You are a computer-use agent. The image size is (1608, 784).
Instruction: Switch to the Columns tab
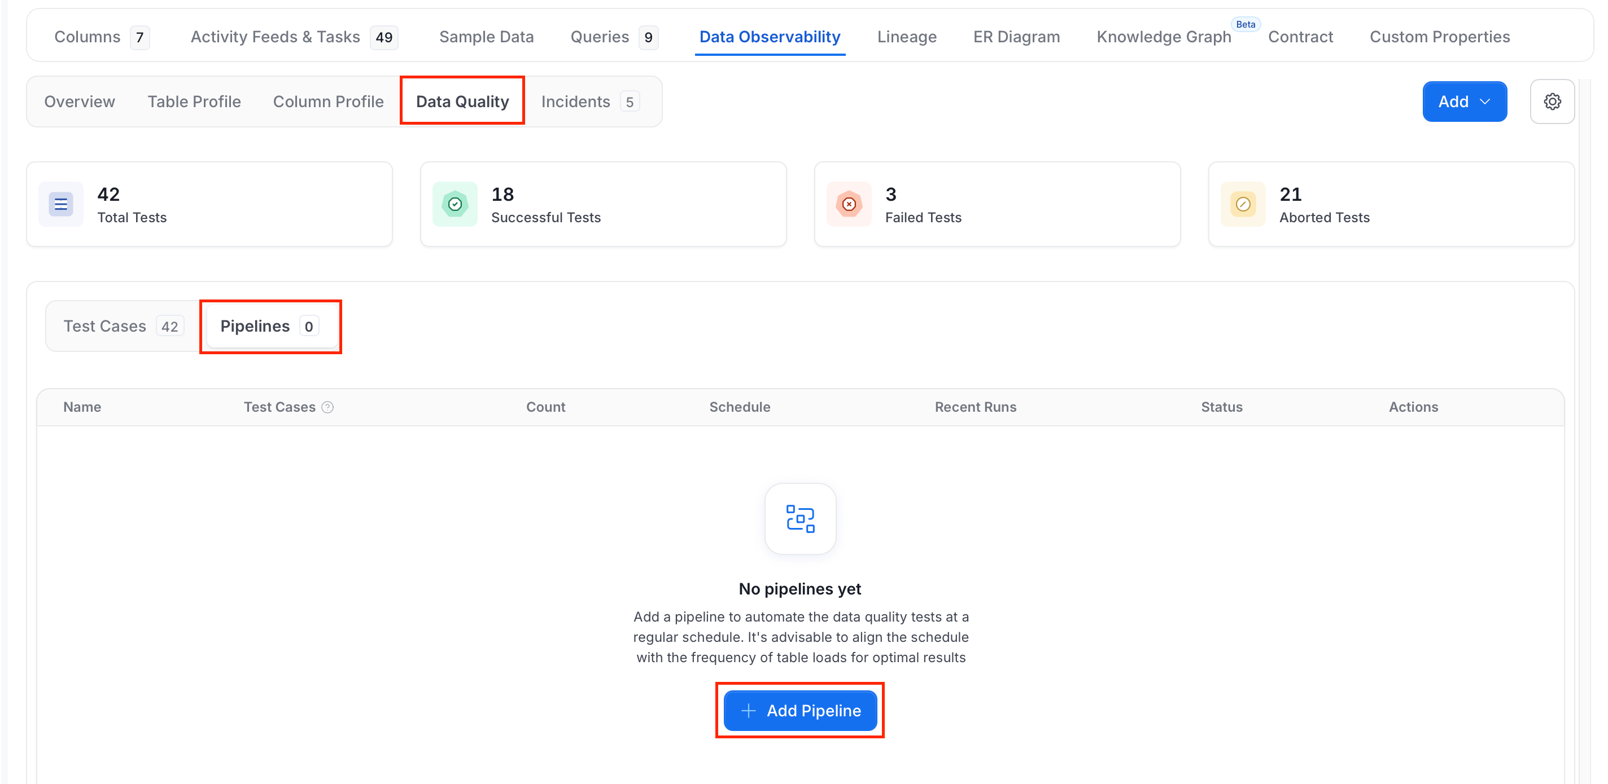(102, 37)
